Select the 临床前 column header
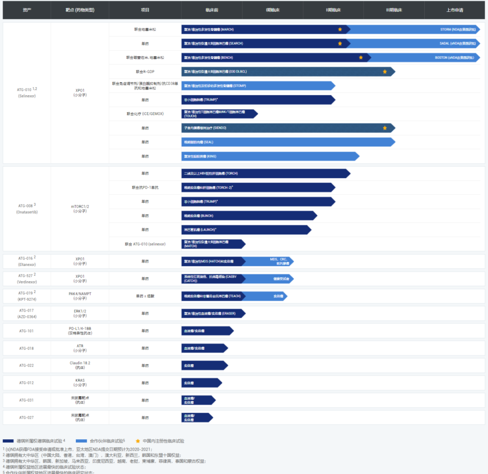The height and width of the screenshot is (474, 488). [x=211, y=10]
